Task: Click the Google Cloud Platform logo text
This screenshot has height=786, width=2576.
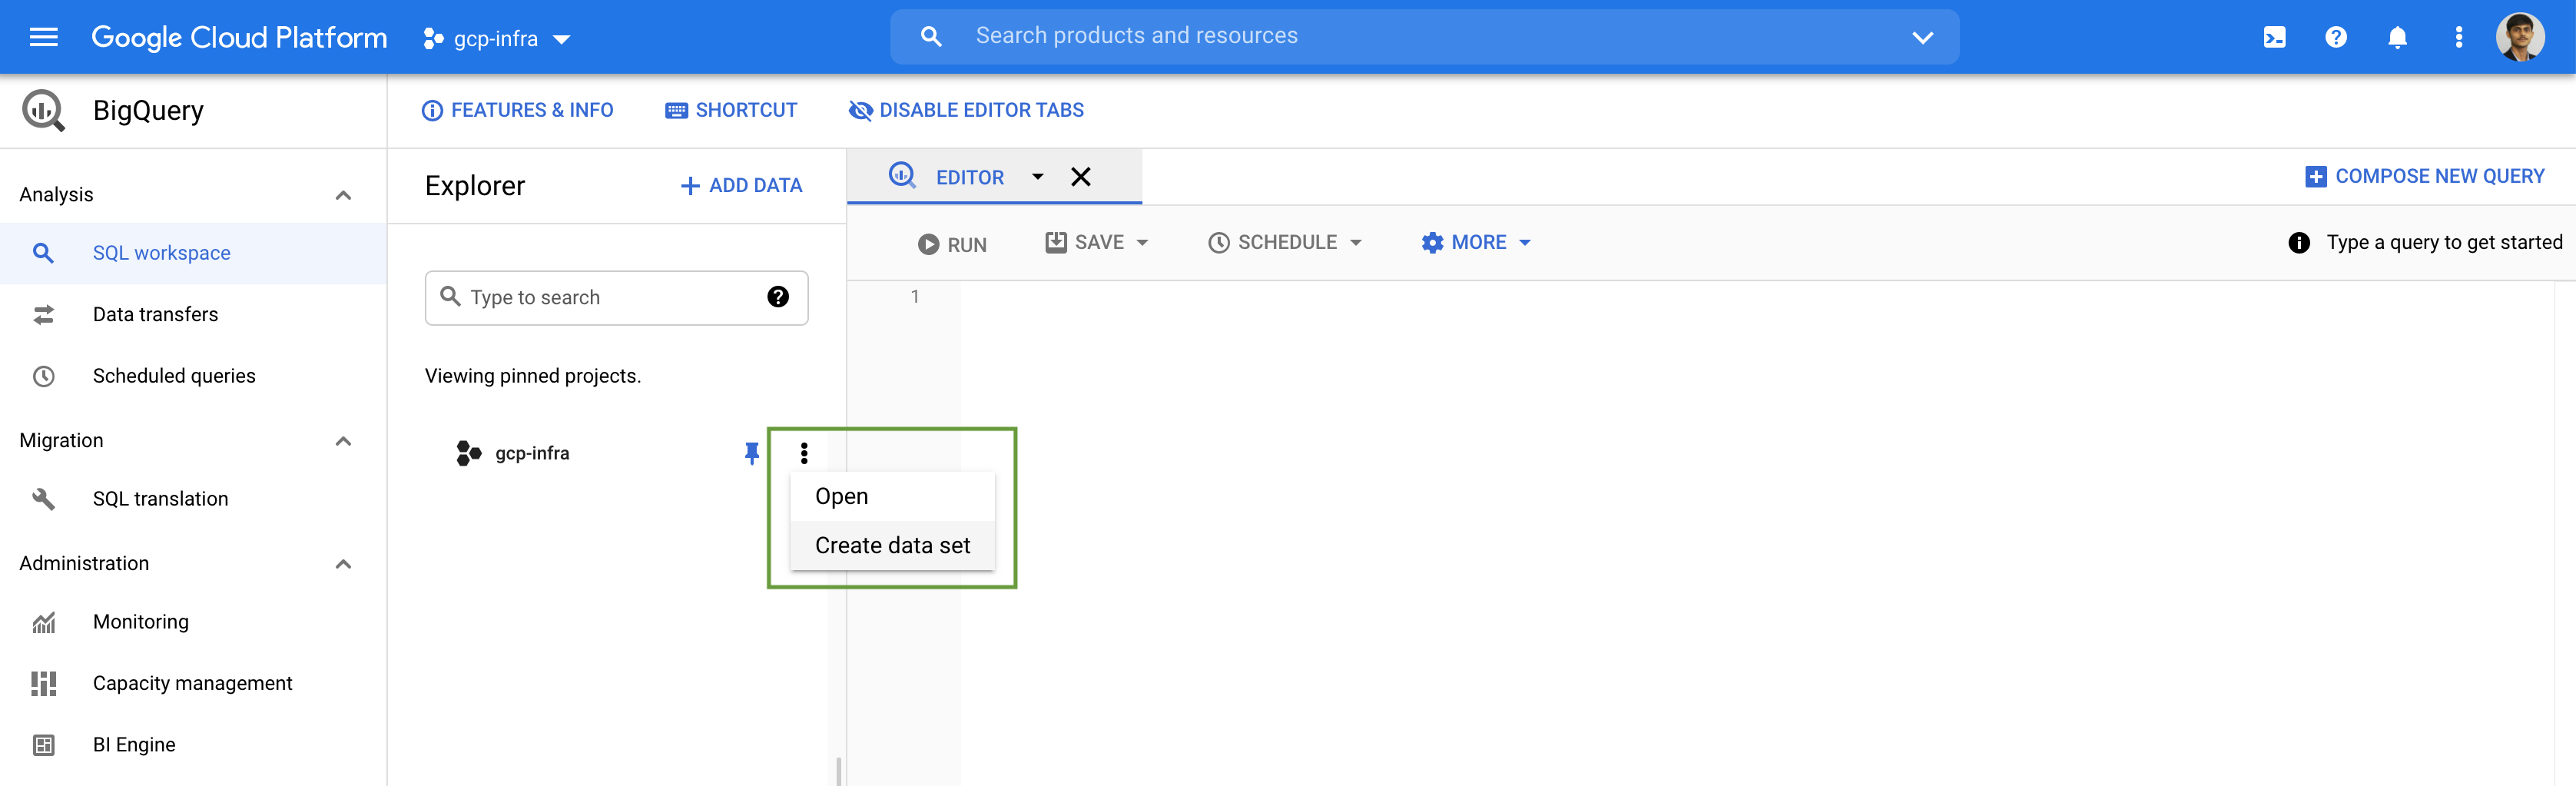Action: (239, 37)
